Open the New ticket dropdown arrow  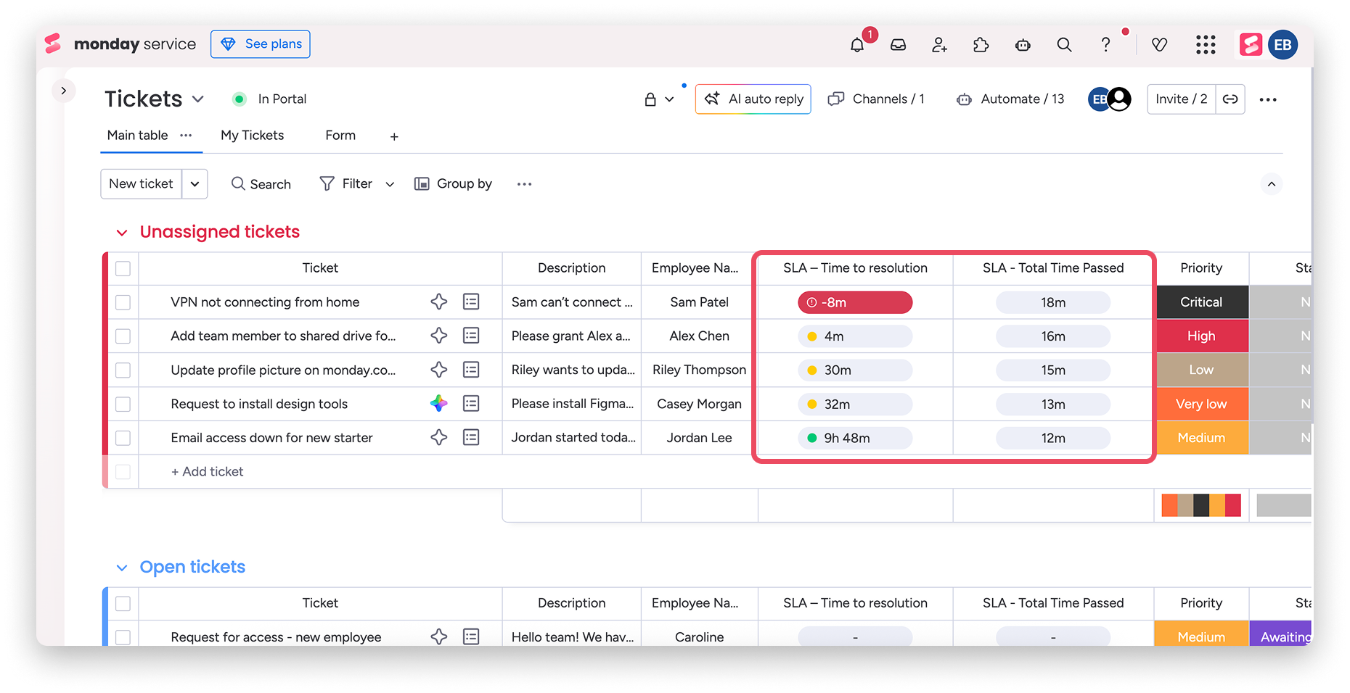pos(195,184)
